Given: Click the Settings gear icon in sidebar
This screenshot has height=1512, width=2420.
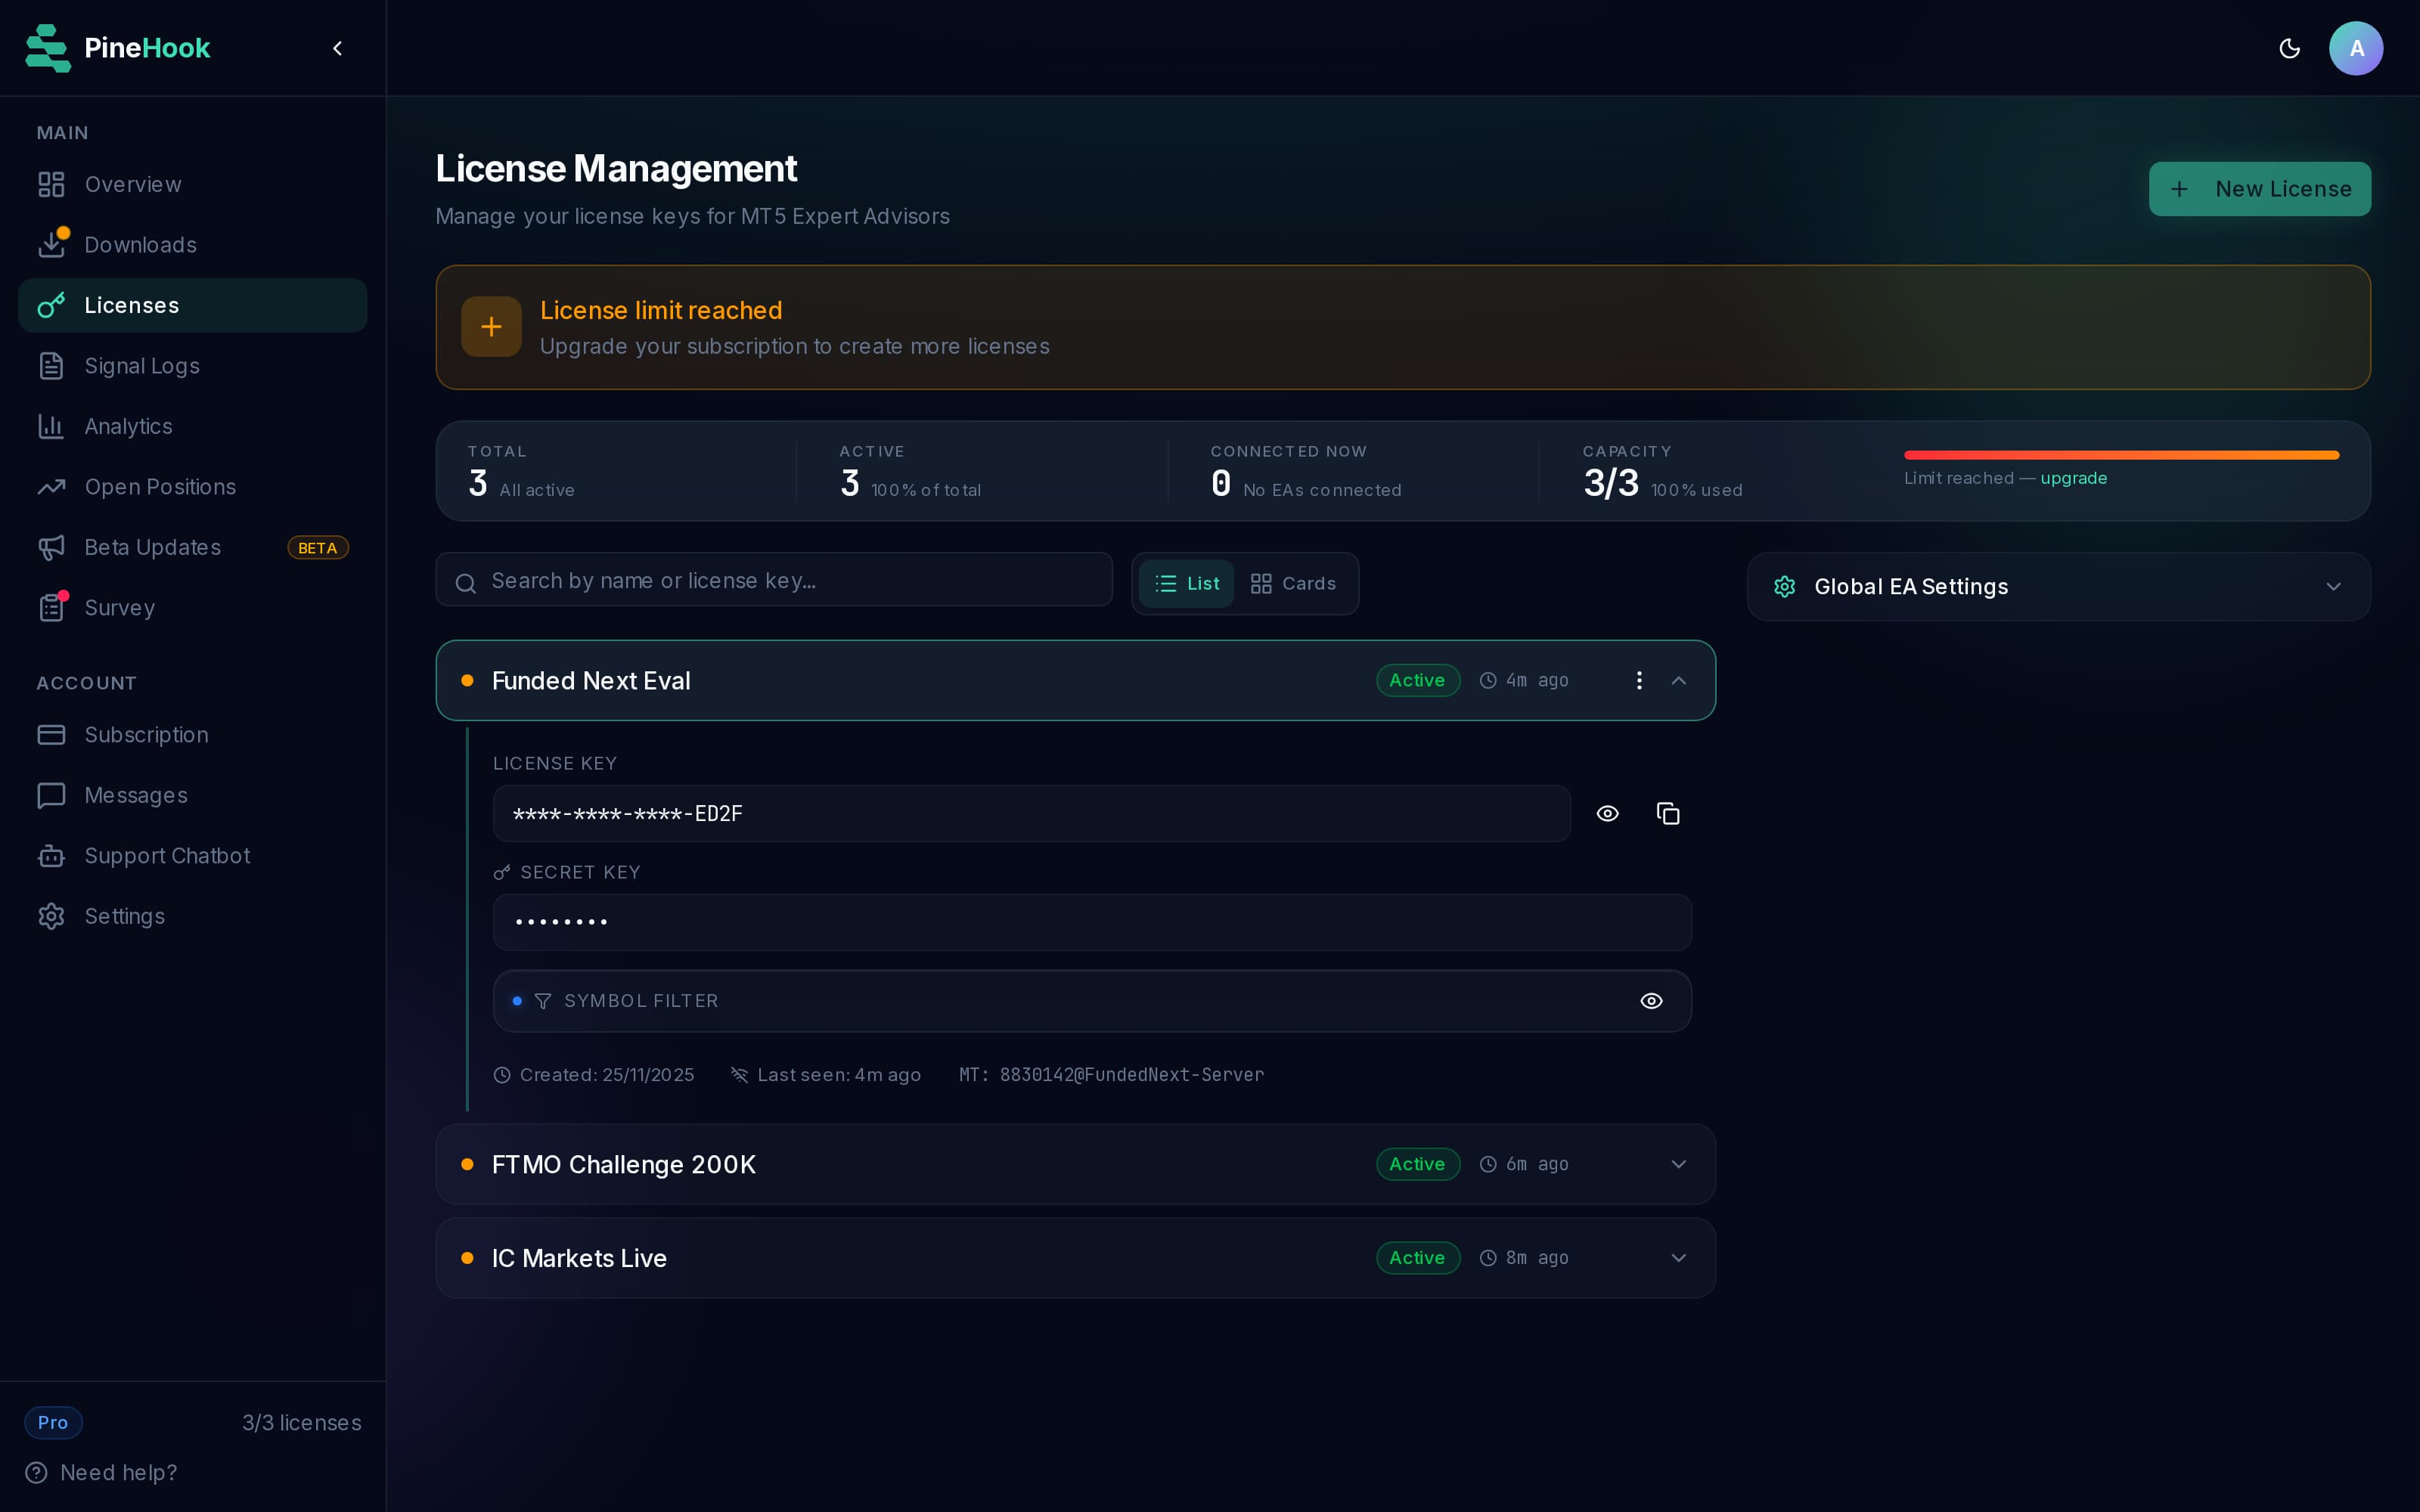Looking at the screenshot, I should [x=51, y=917].
